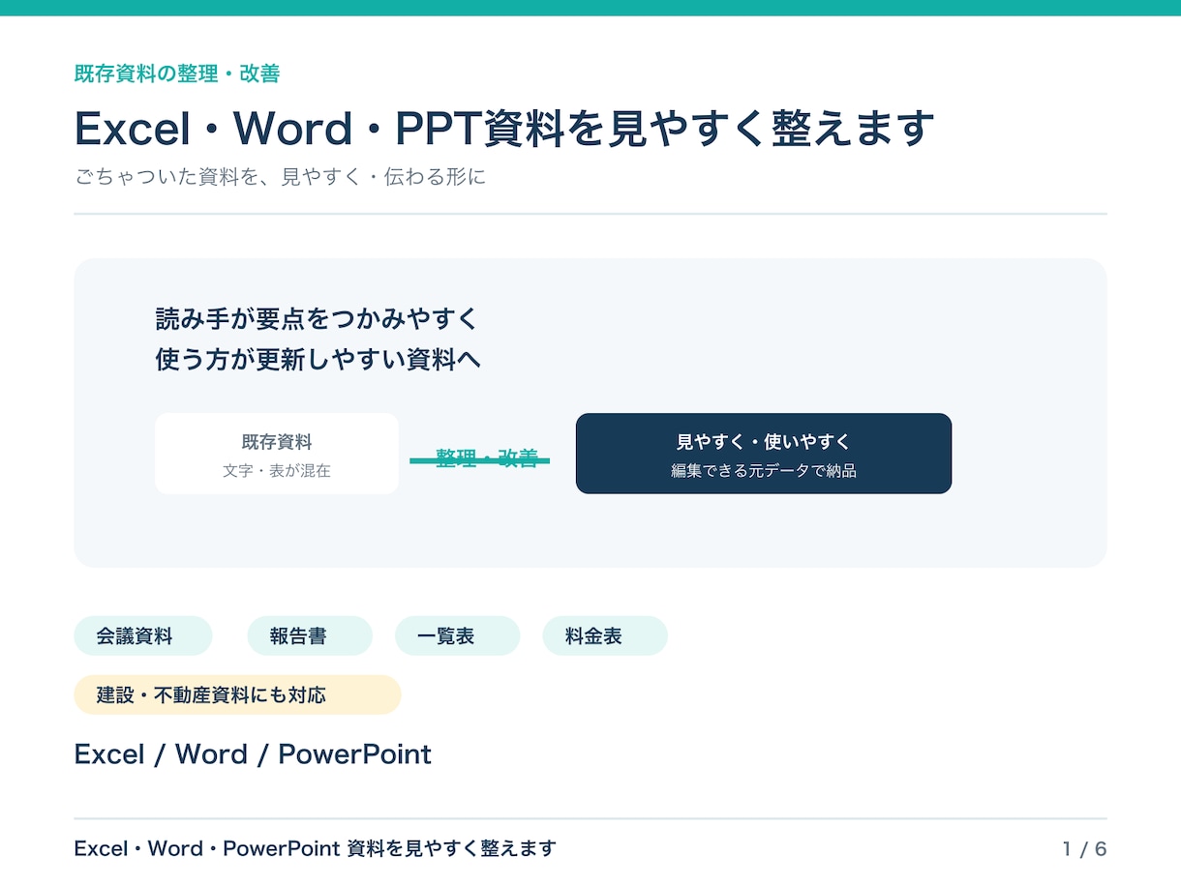Click the 会議資料 tag pill
Image resolution: width=1181 pixels, height=885 pixels.
point(142,635)
